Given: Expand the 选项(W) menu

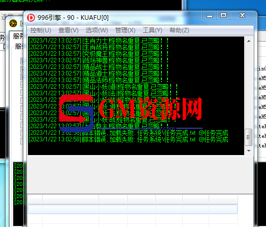Looking at the screenshot, I should tap(96, 30).
